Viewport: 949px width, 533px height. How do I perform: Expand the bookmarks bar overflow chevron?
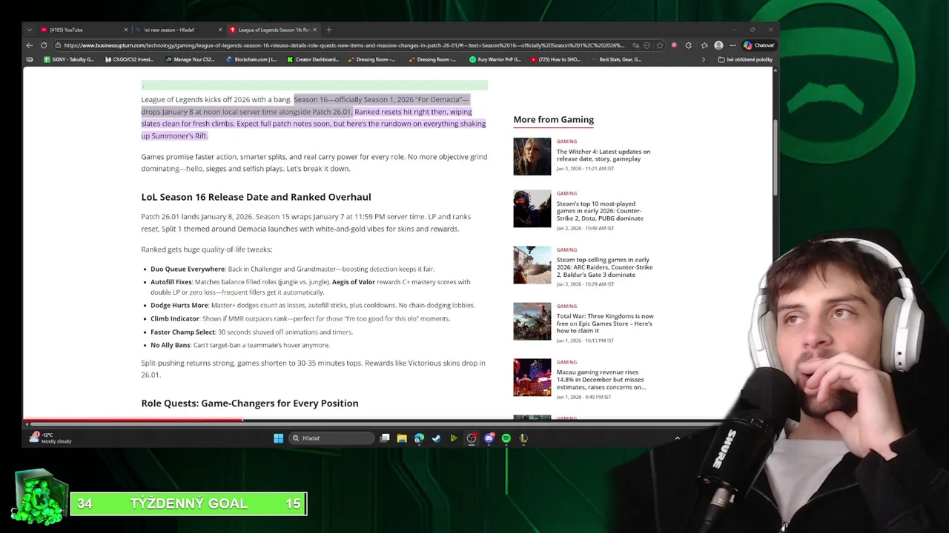704,59
